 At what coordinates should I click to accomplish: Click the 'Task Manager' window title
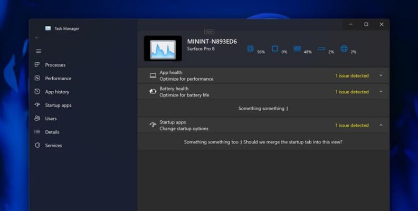pos(67,28)
